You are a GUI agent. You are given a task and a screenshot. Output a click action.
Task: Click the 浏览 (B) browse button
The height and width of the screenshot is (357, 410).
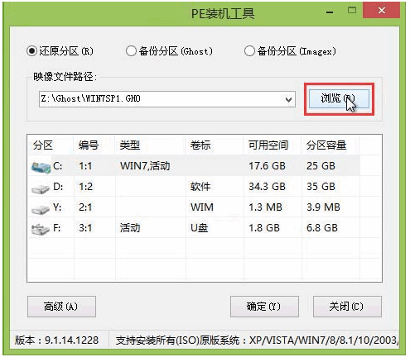click(x=339, y=98)
